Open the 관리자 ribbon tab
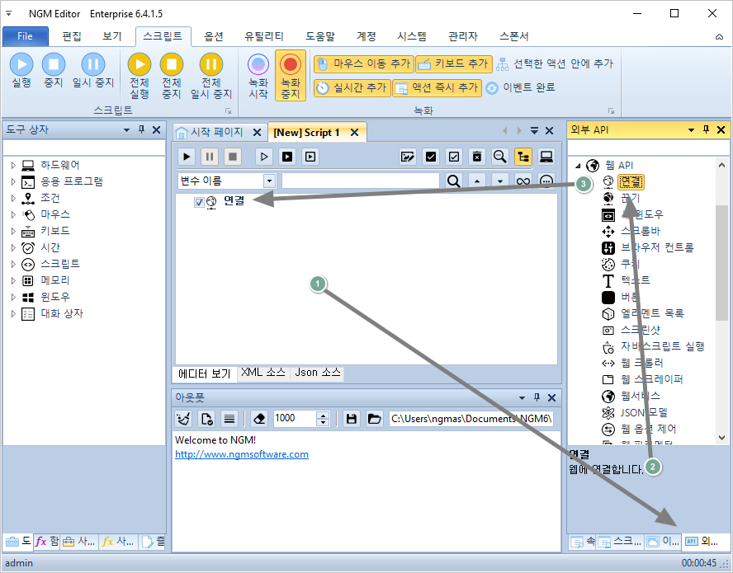Screen dimensions: 733x573 pos(463,36)
